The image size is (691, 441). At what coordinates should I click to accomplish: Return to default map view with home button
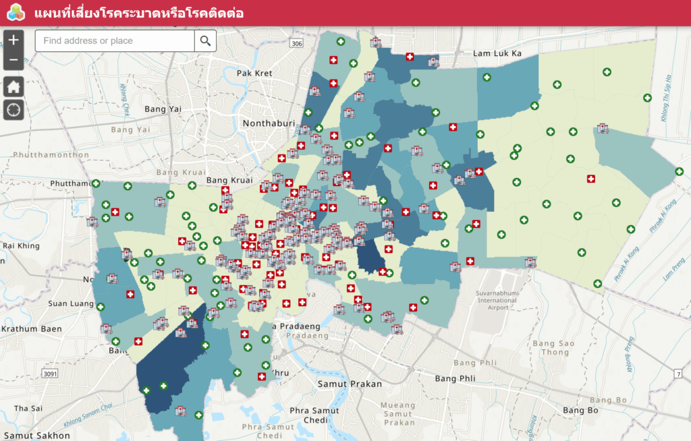[13, 86]
